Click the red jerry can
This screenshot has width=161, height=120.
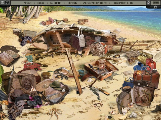[151, 63]
